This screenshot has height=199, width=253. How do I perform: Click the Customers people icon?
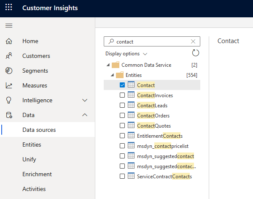click(8, 56)
